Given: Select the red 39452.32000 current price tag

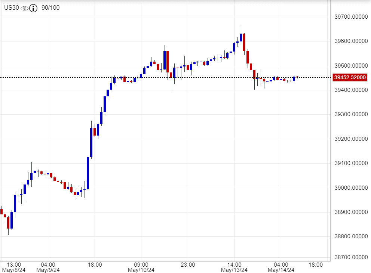Looking at the screenshot, I should pyautogui.click(x=350, y=78).
